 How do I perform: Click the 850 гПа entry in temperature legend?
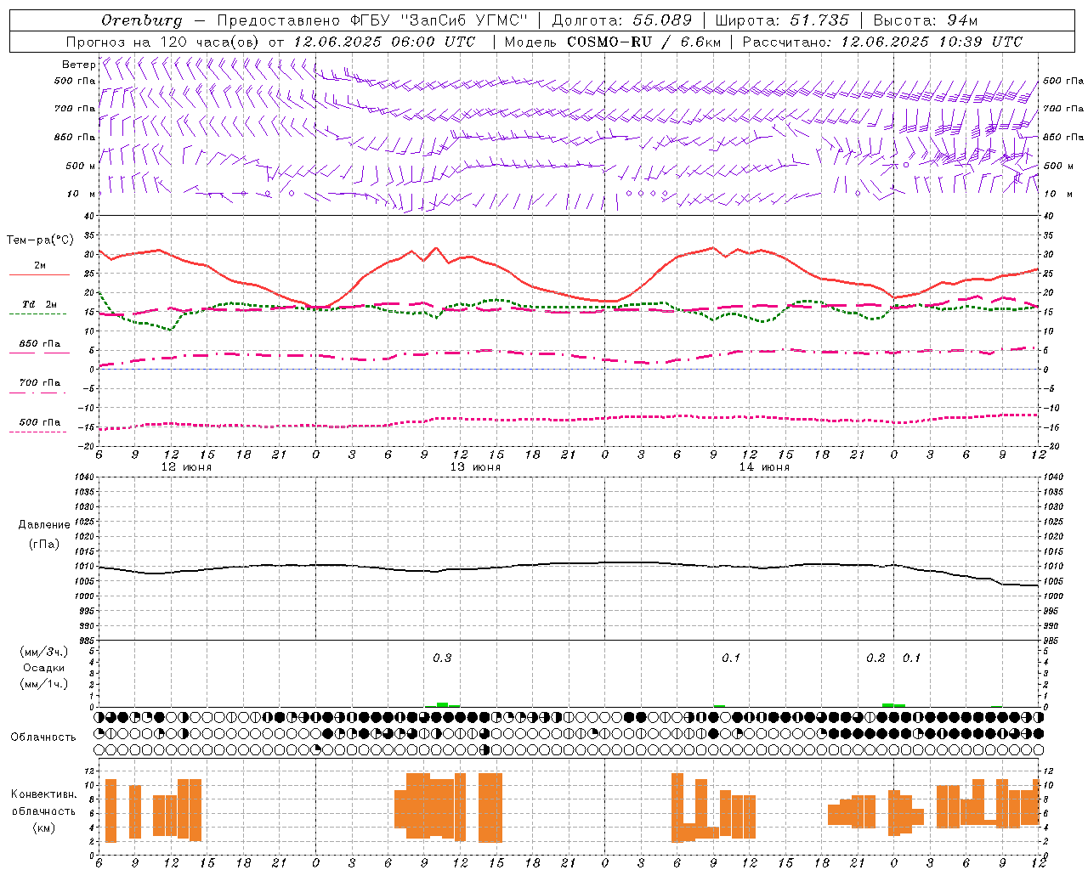pos(40,344)
